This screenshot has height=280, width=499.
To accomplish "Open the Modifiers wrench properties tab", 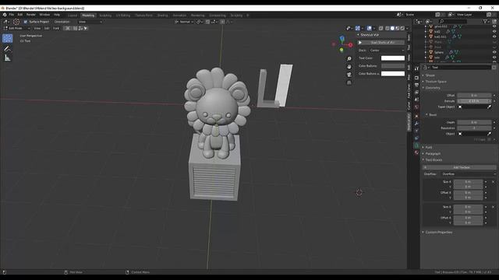I will pyautogui.click(x=416, y=124).
